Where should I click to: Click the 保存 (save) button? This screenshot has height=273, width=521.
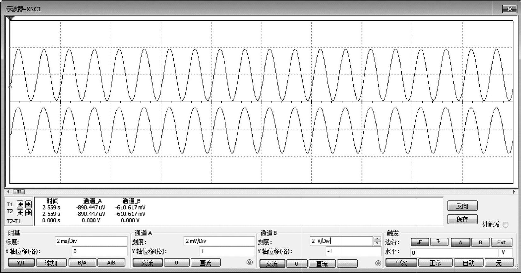coord(462,219)
